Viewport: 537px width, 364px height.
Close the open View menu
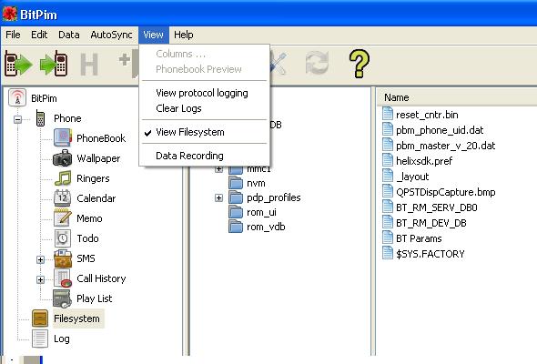pyautogui.click(x=154, y=35)
